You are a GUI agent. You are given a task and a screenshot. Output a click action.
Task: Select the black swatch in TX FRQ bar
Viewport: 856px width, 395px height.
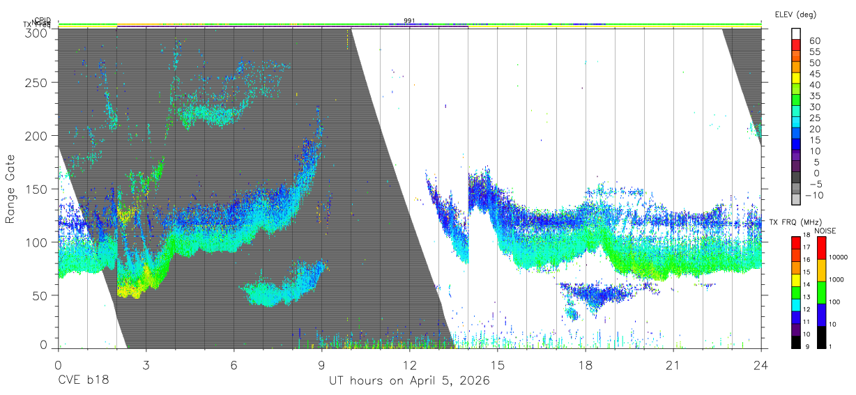797,342
